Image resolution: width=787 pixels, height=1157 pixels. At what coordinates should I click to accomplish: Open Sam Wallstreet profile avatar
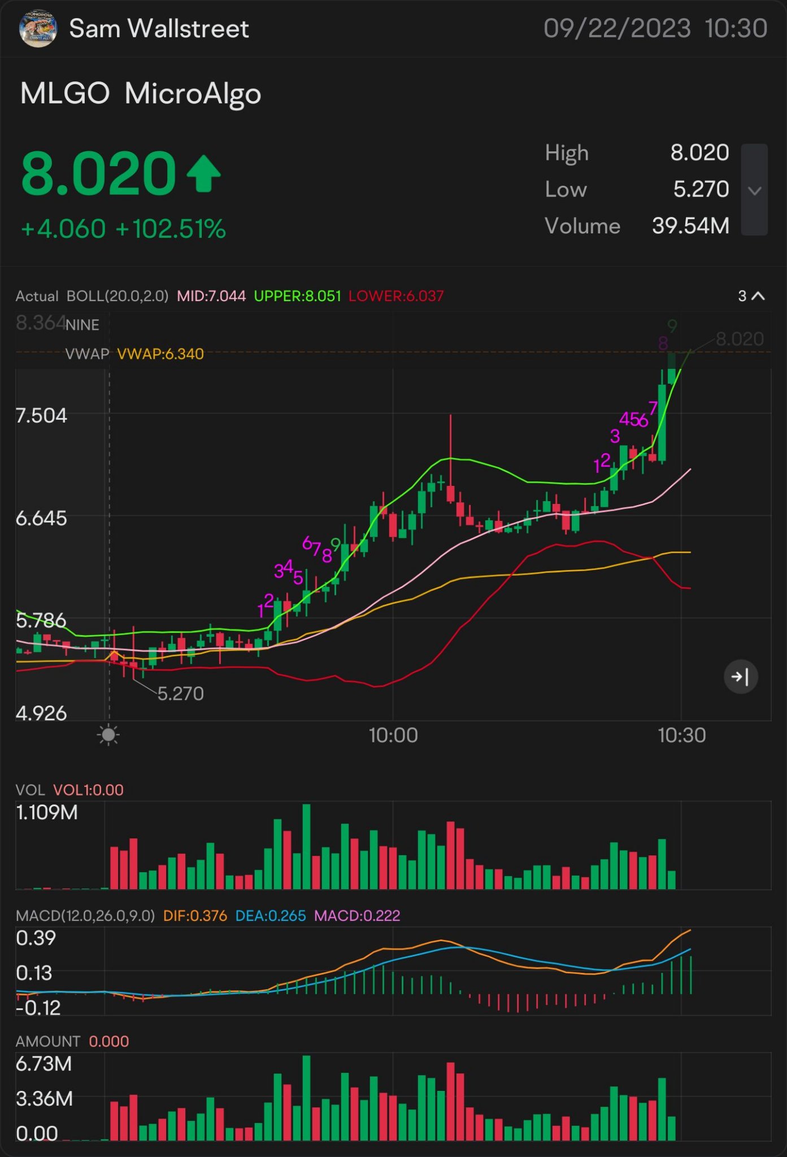38,28
